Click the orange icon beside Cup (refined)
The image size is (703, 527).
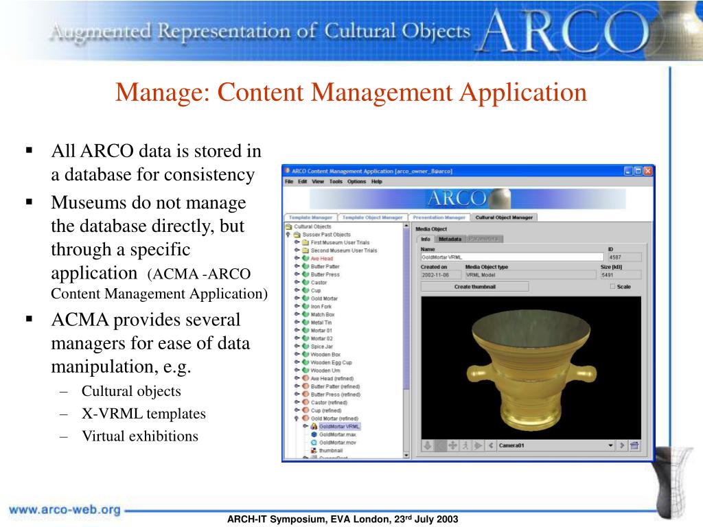[306, 410]
